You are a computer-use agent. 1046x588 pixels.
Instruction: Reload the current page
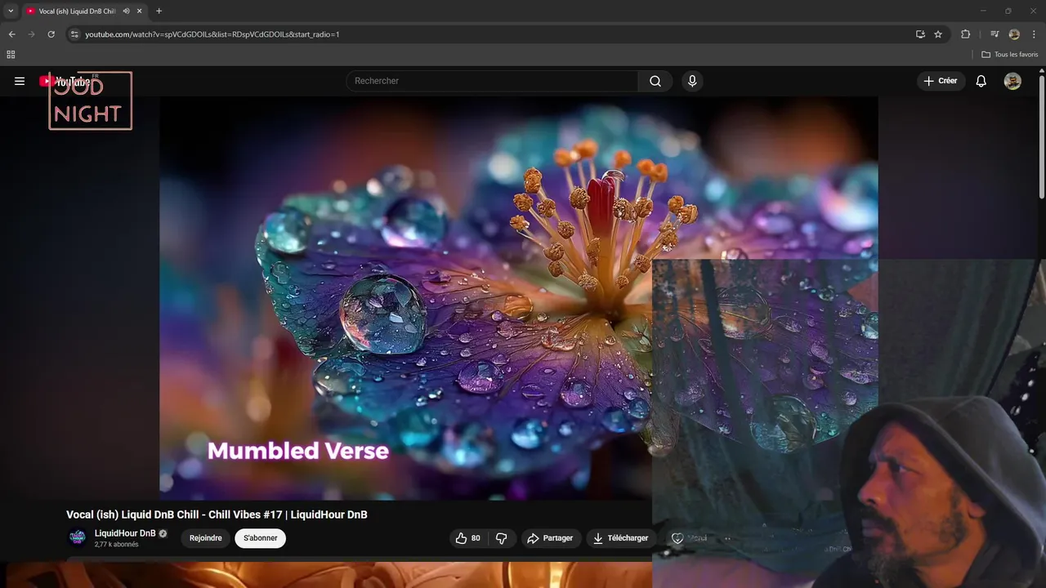[51, 34]
